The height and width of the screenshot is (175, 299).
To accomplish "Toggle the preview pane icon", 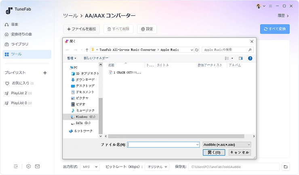I will [x=241, y=58].
